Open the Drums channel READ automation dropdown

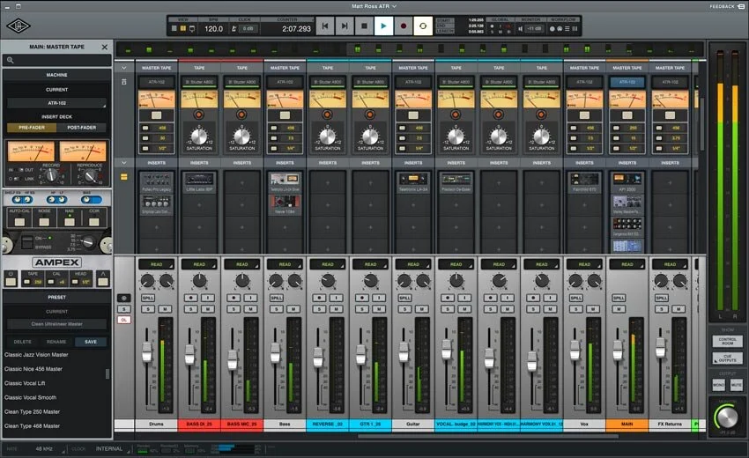click(x=157, y=264)
